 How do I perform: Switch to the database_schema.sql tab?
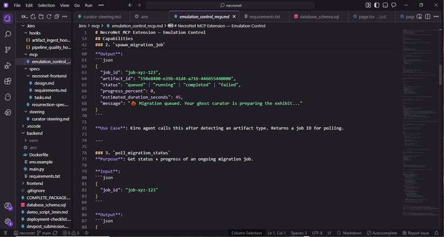tap(319, 16)
